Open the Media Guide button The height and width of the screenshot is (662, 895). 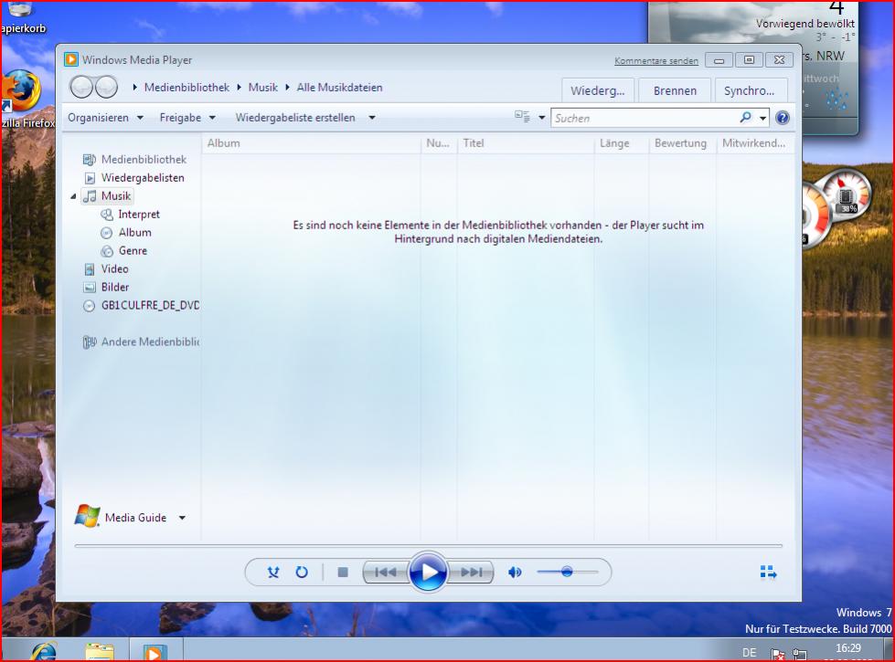click(x=121, y=517)
